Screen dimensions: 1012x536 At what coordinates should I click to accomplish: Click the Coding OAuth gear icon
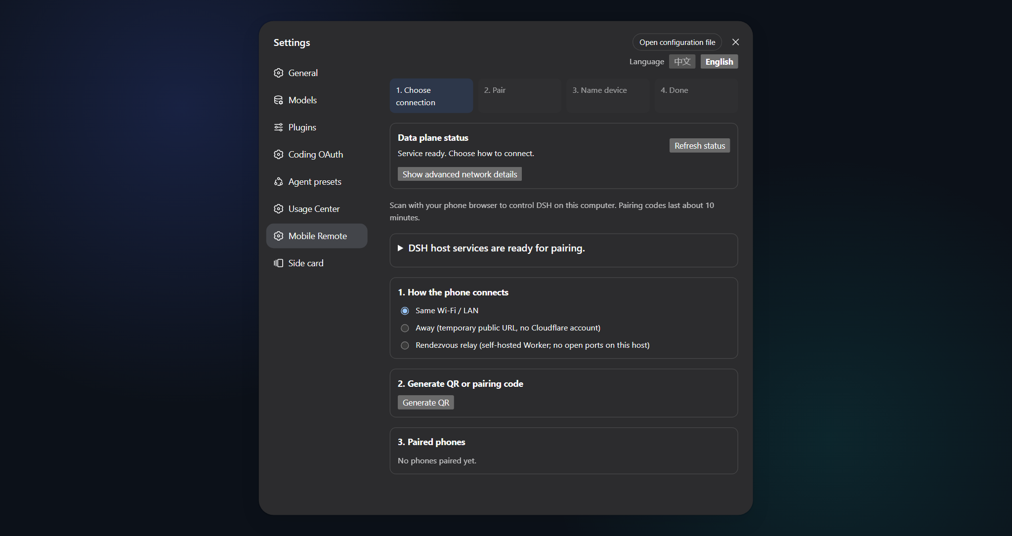(x=279, y=155)
